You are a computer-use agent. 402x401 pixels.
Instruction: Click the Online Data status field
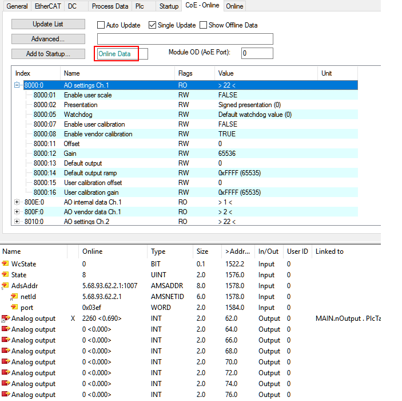(122, 54)
